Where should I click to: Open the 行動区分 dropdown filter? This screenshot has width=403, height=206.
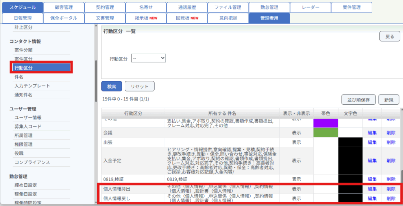(x=148, y=58)
